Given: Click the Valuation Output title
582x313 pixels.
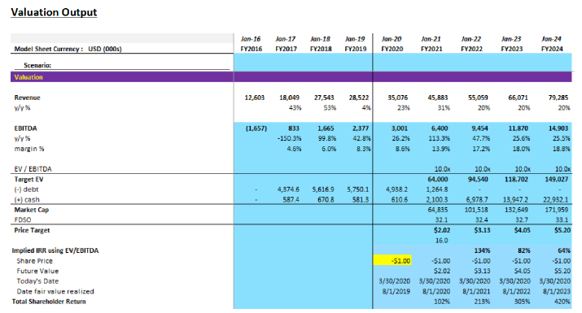Looking at the screenshot, I should coord(54,12).
